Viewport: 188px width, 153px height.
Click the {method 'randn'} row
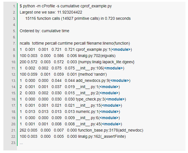[63, 75]
